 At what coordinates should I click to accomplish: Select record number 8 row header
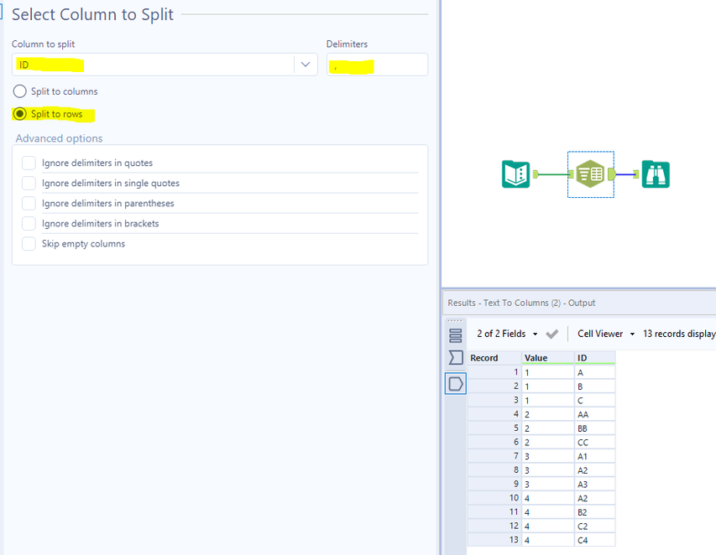[x=494, y=470]
